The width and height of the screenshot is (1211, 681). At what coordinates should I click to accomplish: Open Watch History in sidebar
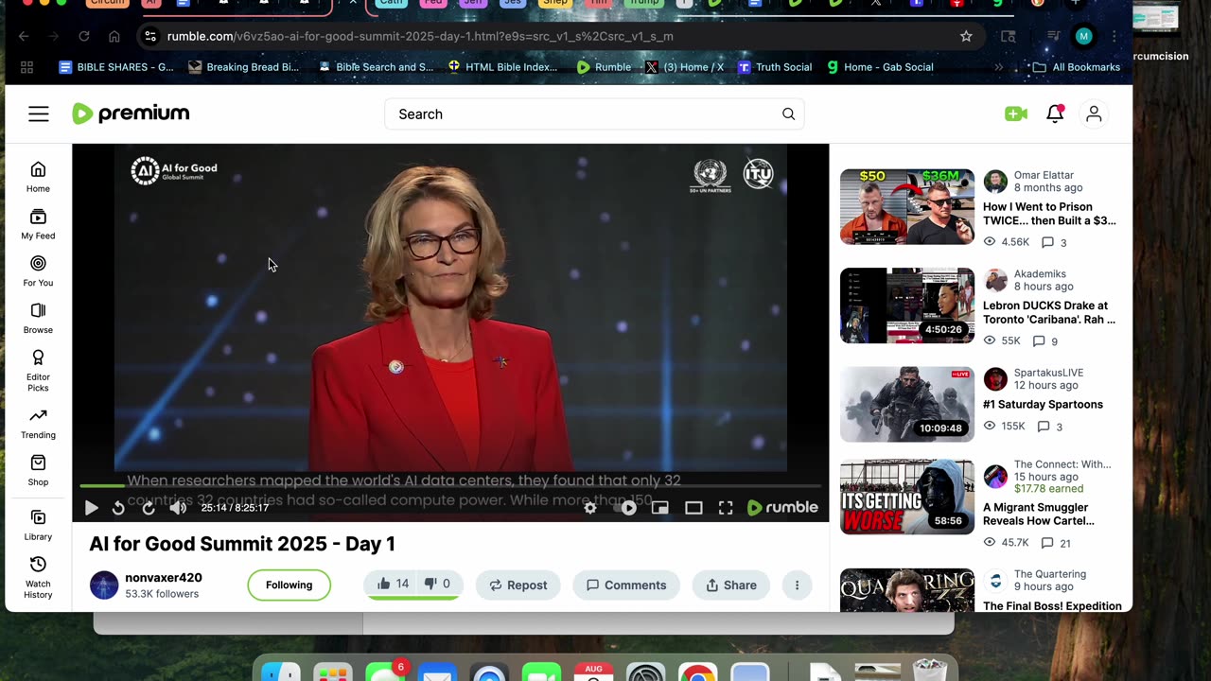[38, 577]
